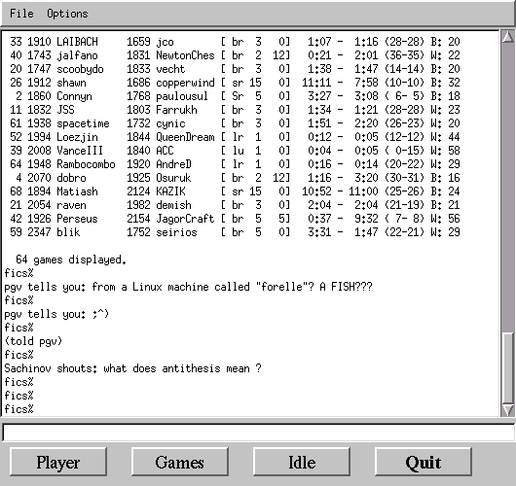Select the Rambocombo vs AndreD game row
The height and width of the screenshot is (486, 516).
235,164
